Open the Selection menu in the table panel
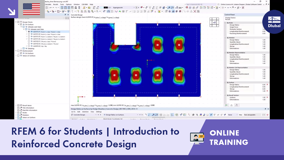 (x=85, y=112)
